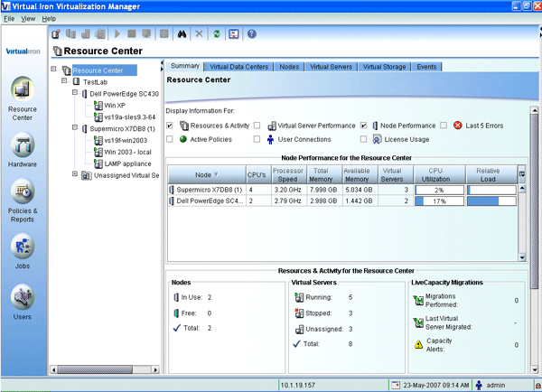Viewport: 542px width, 392px height.
Task: Click the blue Help question mark icon
Action: coord(252,34)
